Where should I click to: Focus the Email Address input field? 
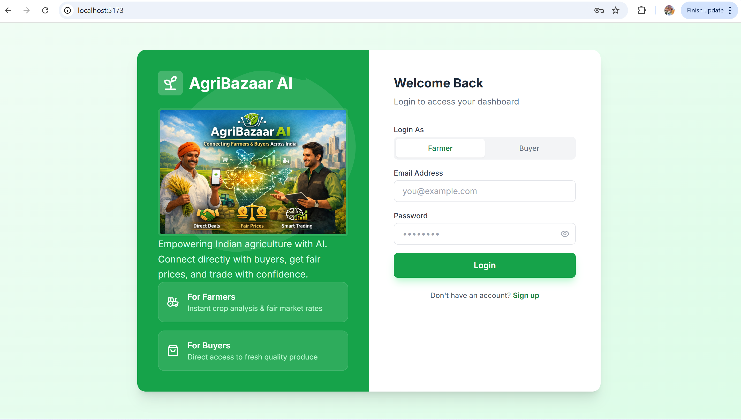click(484, 191)
